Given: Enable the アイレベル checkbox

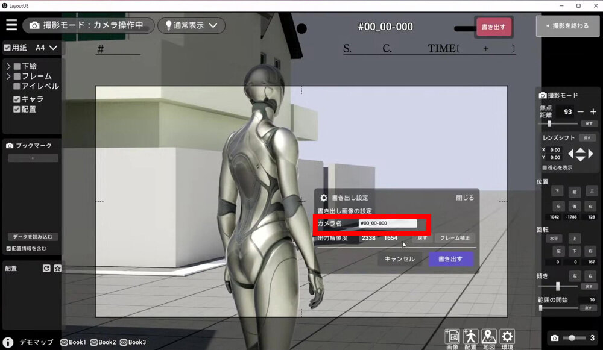Looking at the screenshot, I should click(17, 86).
